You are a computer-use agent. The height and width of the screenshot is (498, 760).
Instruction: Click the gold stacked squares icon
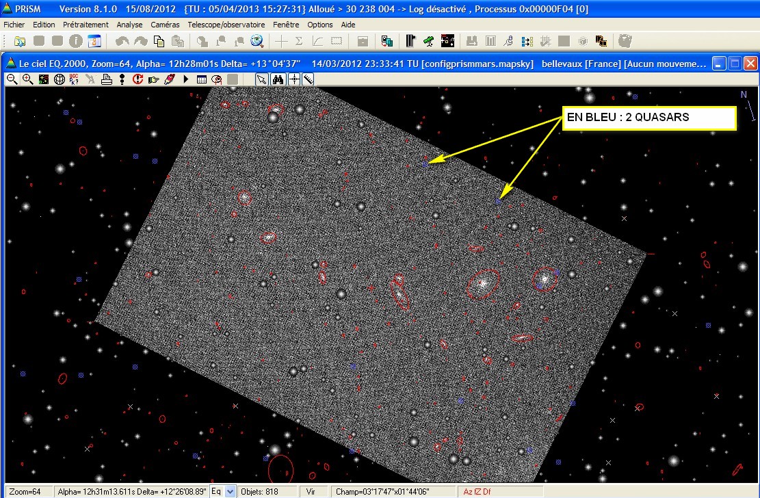pyautogui.click(x=601, y=41)
